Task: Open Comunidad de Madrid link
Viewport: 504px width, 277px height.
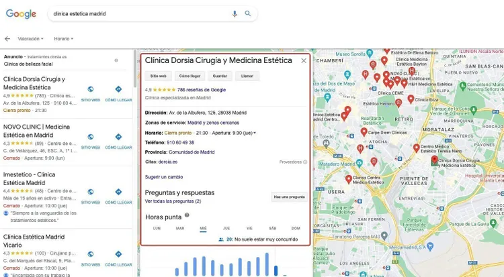Action: point(192,152)
